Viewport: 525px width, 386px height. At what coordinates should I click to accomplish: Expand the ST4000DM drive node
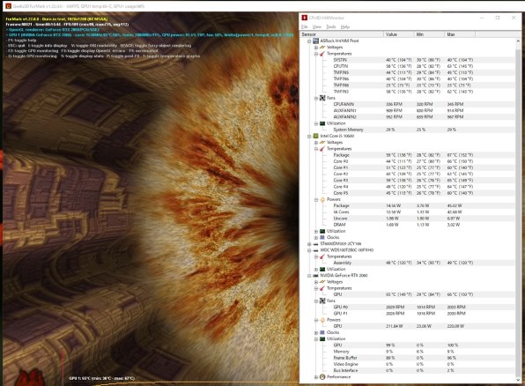pos(309,244)
